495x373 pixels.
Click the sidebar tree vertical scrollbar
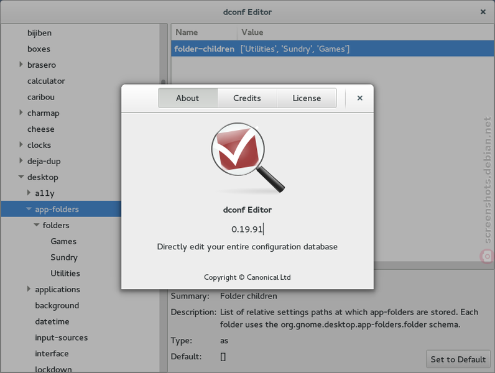163,197
